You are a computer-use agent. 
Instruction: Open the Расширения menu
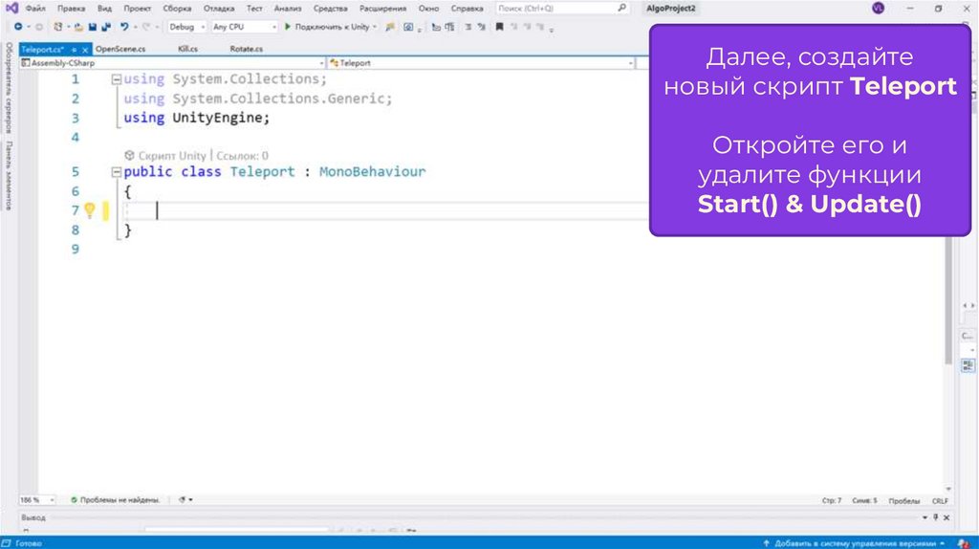pos(382,8)
